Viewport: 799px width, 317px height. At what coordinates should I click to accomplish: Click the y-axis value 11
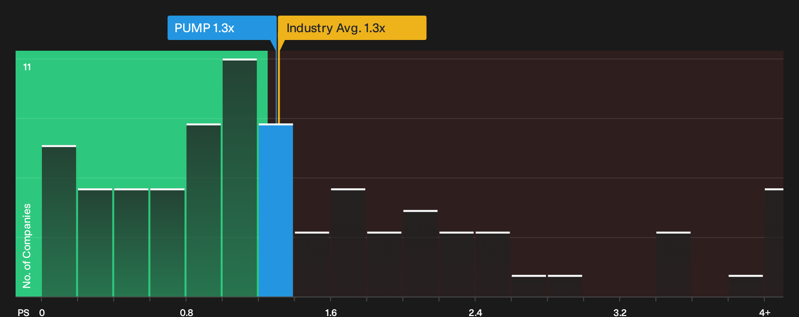[27, 67]
